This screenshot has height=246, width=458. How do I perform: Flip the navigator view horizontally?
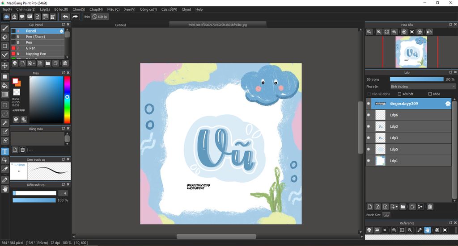tap(429, 32)
